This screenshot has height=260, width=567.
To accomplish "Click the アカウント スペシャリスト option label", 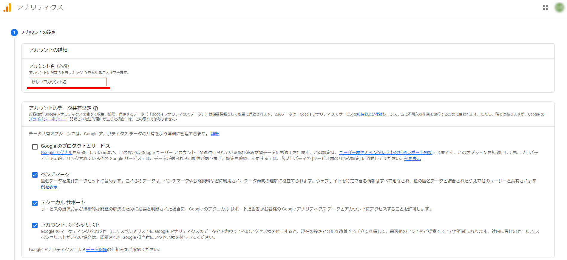I will tap(70, 225).
